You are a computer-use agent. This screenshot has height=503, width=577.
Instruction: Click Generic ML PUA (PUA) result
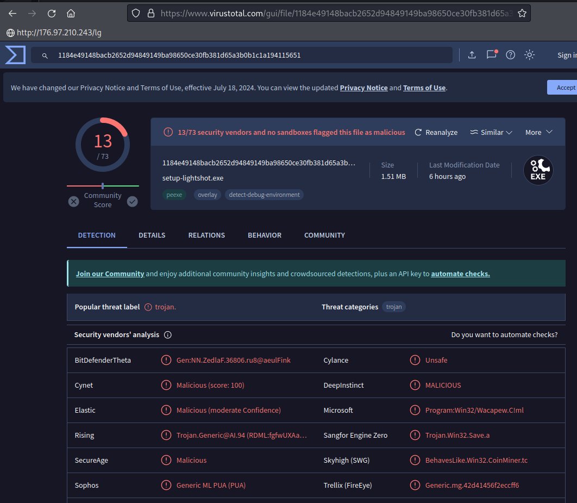point(211,485)
